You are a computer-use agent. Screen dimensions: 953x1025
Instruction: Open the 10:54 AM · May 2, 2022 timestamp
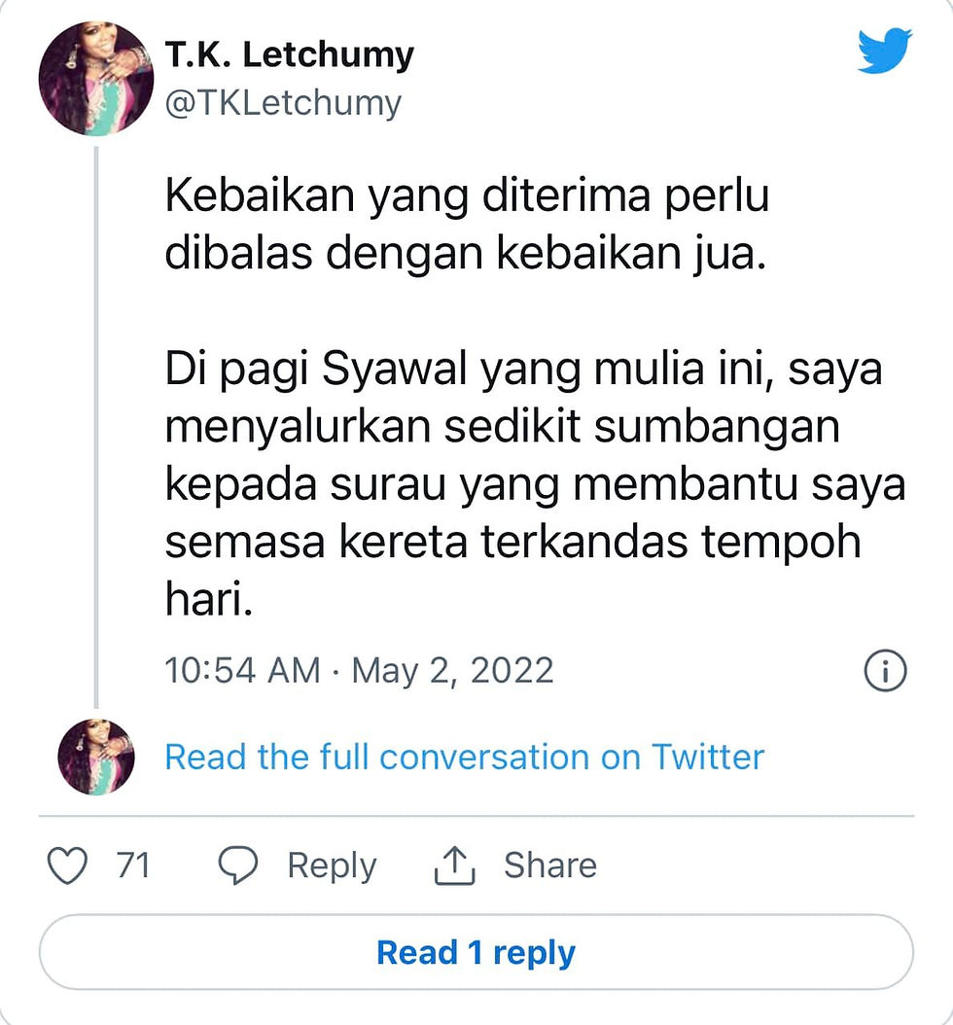pyautogui.click(x=359, y=671)
